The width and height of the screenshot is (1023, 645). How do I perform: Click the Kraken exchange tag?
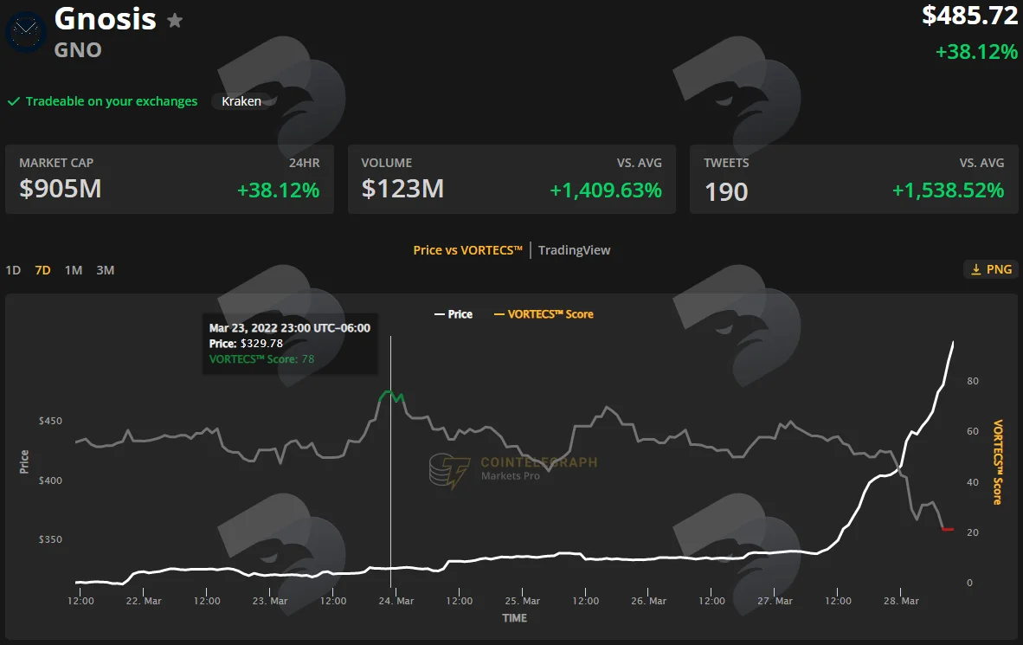point(241,101)
